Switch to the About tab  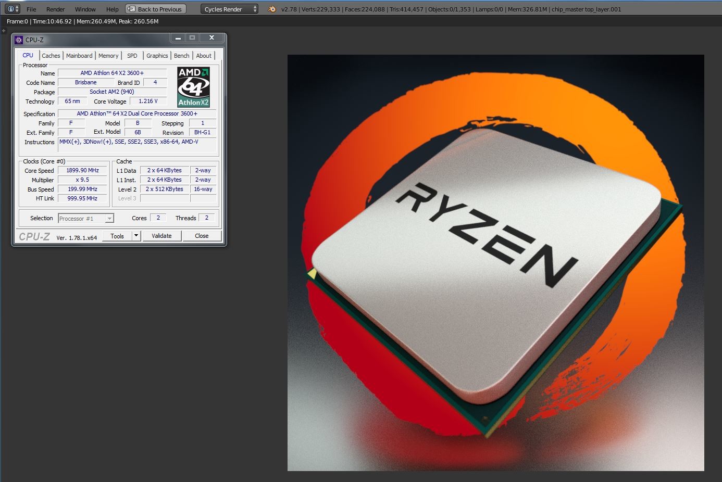(x=204, y=56)
